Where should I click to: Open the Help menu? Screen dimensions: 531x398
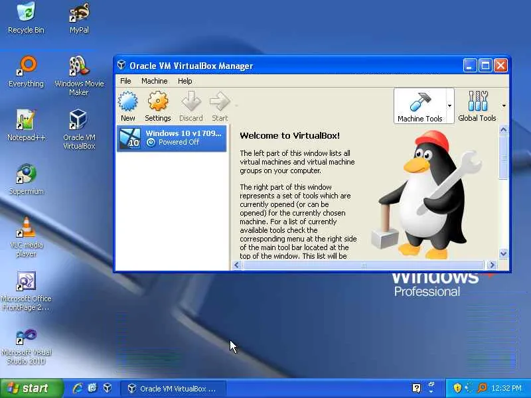click(185, 81)
